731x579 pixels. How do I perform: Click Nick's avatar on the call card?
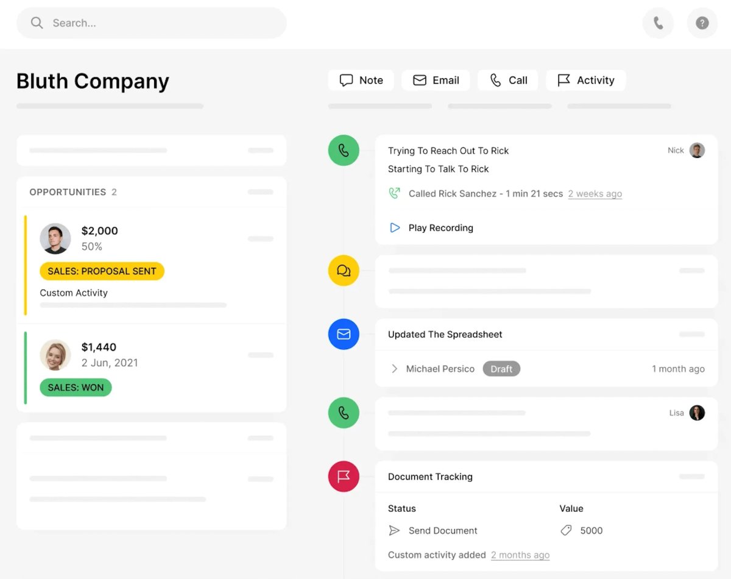point(697,151)
